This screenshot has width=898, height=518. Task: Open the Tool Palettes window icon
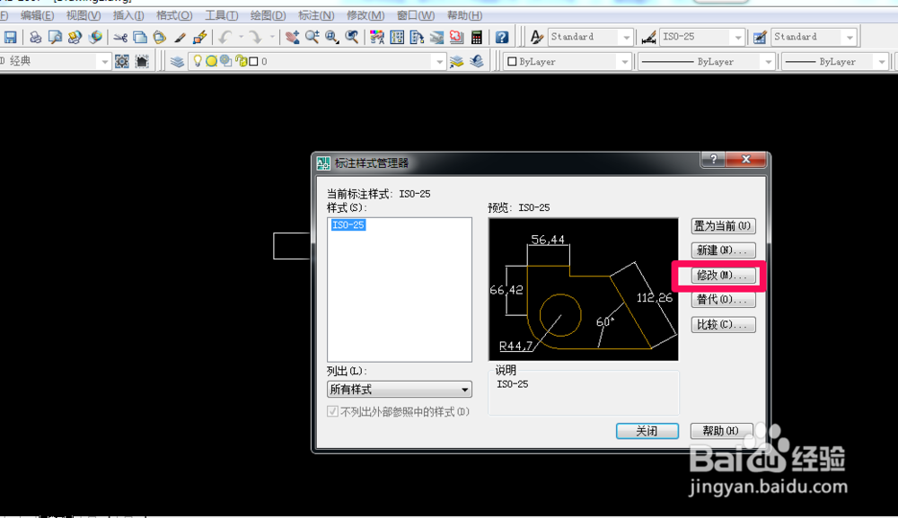tap(417, 38)
